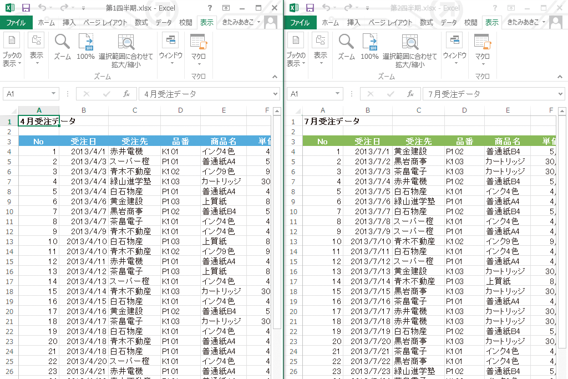Open ファイル tab in 第2四半期 window
Image resolution: width=568 pixels, height=379 pixels.
(x=300, y=22)
